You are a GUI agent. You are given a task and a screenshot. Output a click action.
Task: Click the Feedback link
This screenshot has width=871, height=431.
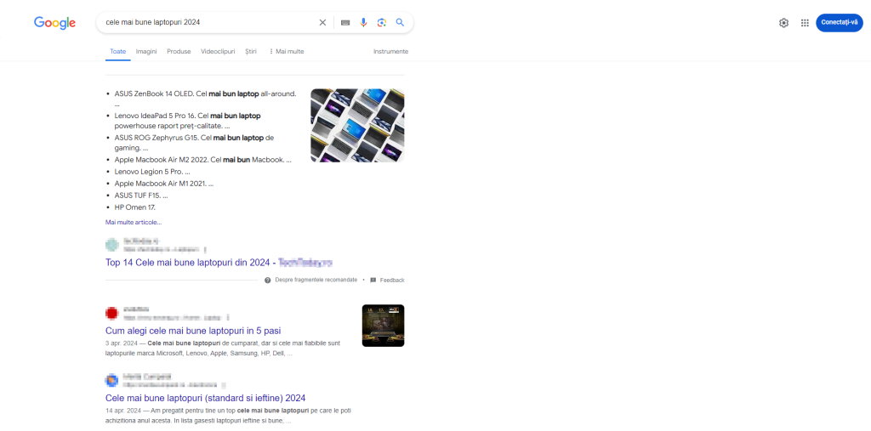pyautogui.click(x=392, y=280)
